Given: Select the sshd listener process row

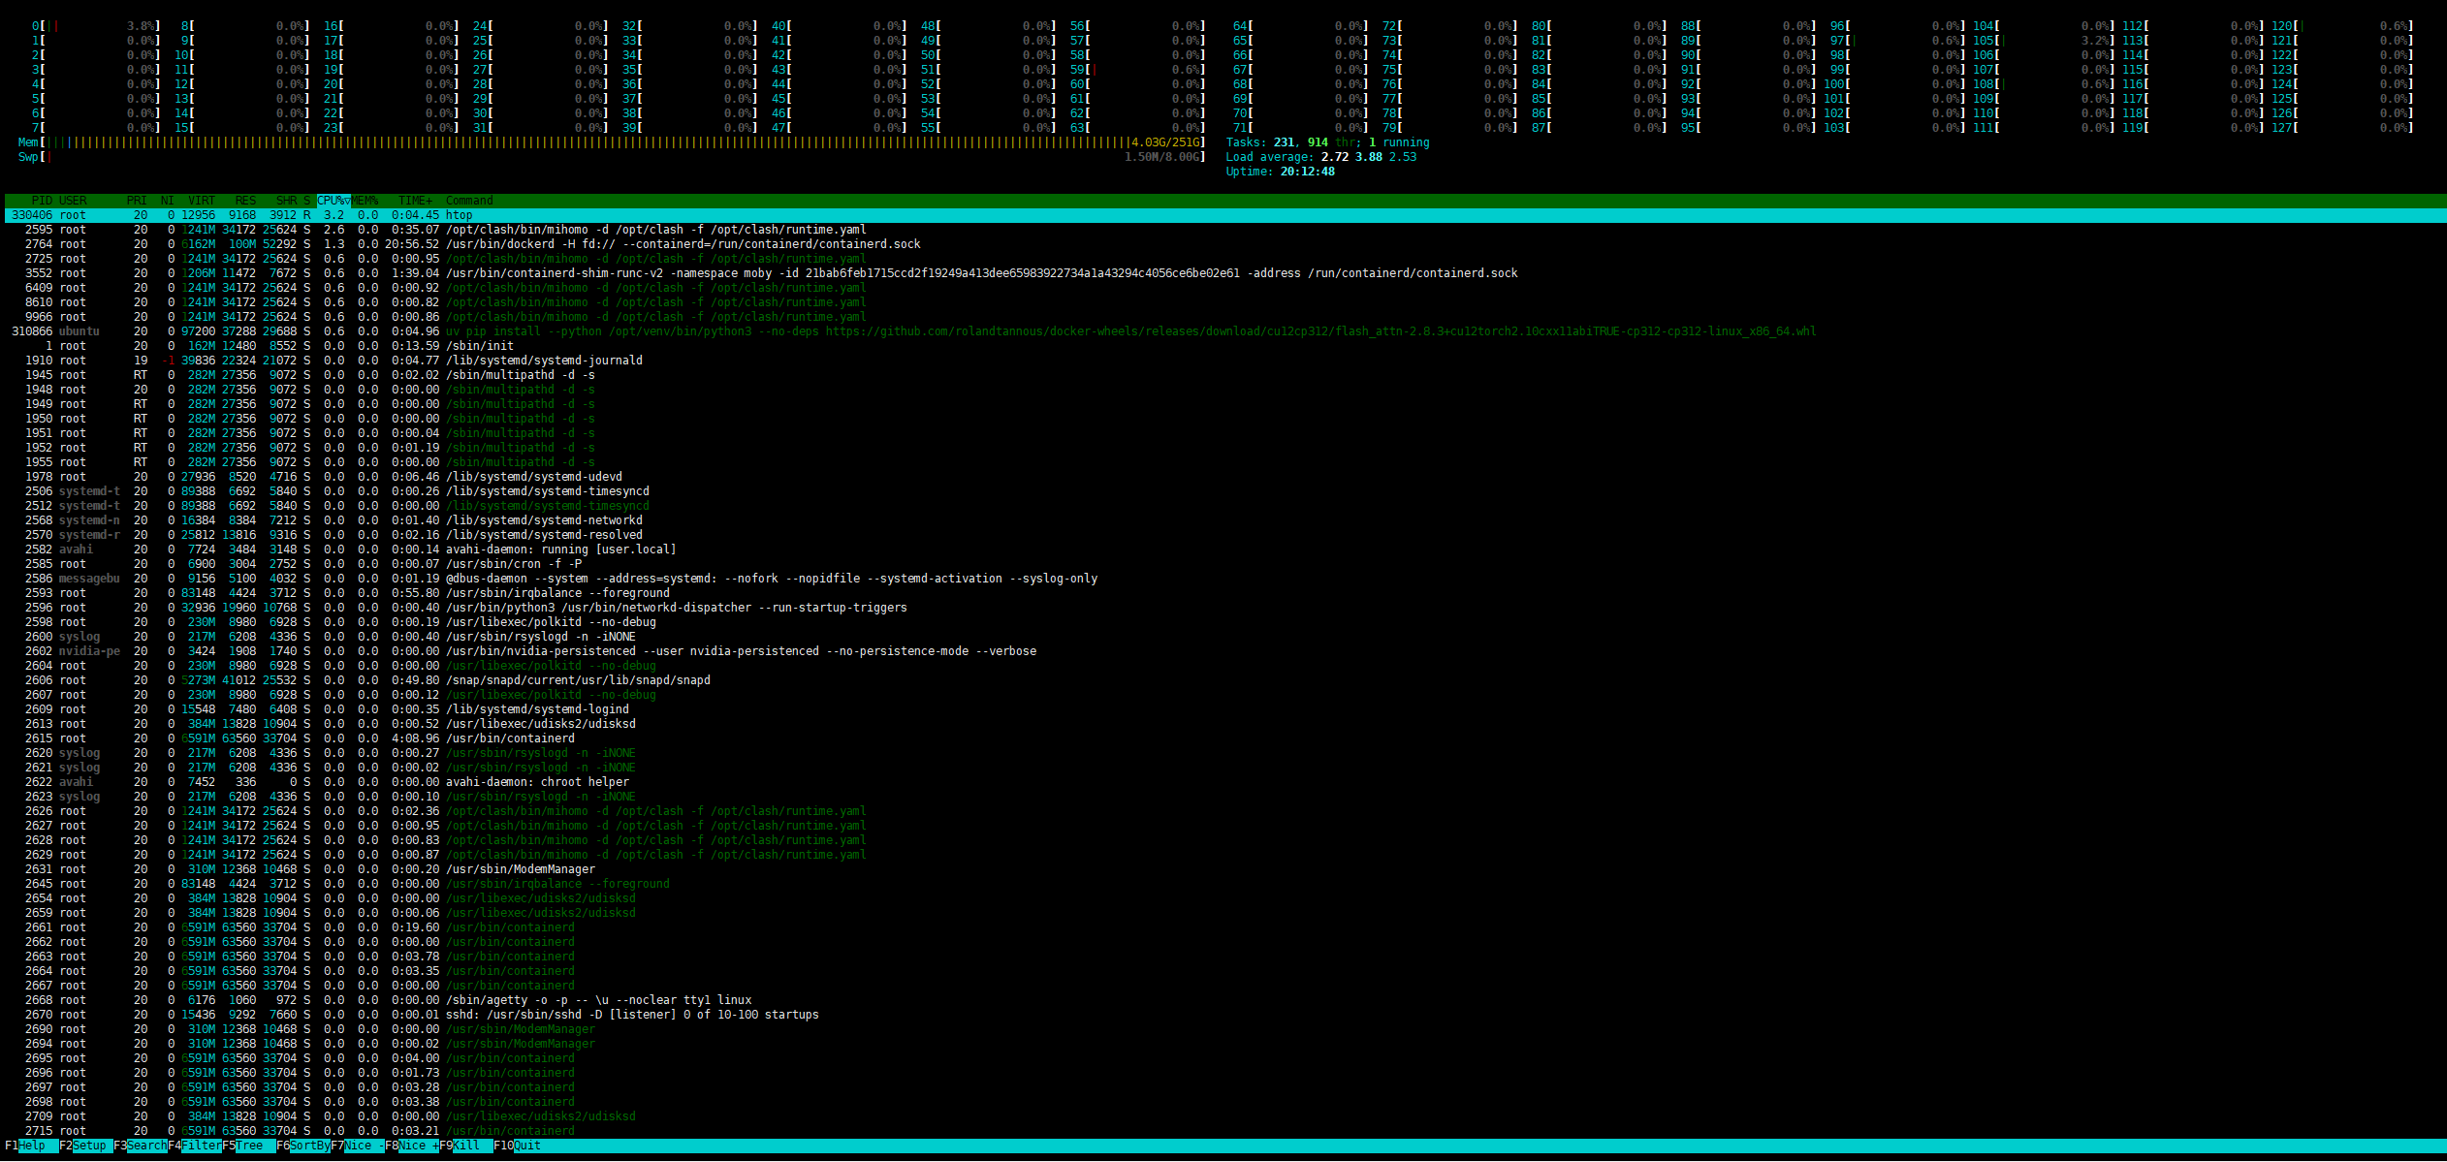Looking at the screenshot, I should [x=1223, y=1015].
